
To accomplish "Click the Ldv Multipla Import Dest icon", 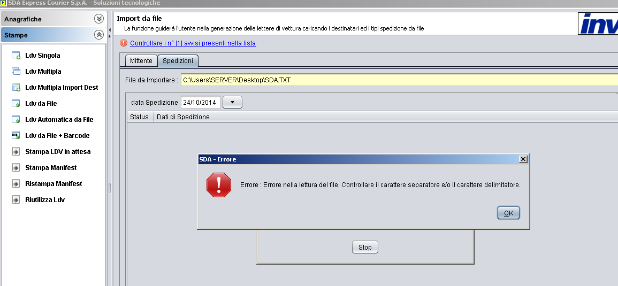I will pyautogui.click(x=16, y=88).
